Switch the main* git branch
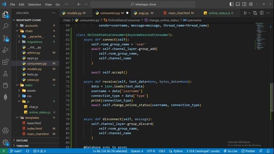 pos(16,151)
